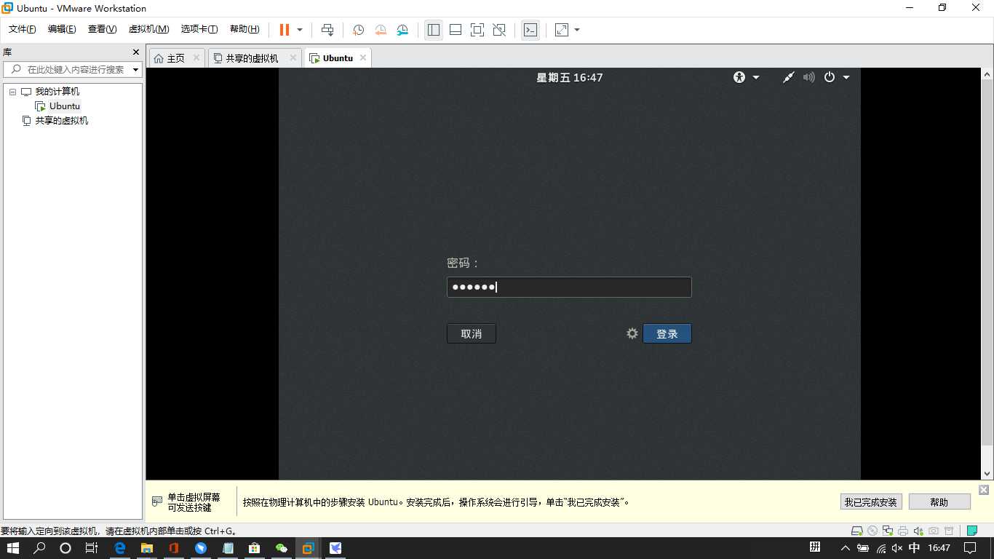The width and height of the screenshot is (994, 559).
Task: Open the 帮助(H) menu
Action: (x=244, y=29)
